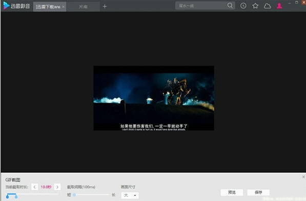Click the search magnifier icon

pos(230,6)
